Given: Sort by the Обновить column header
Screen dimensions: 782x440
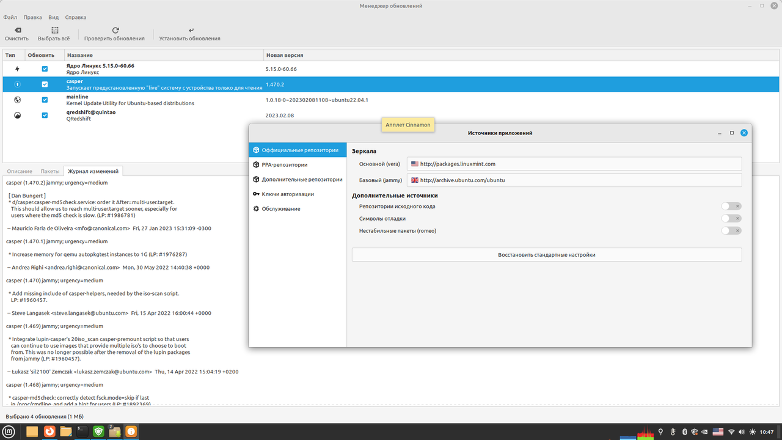Looking at the screenshot, I should [45, 55].
